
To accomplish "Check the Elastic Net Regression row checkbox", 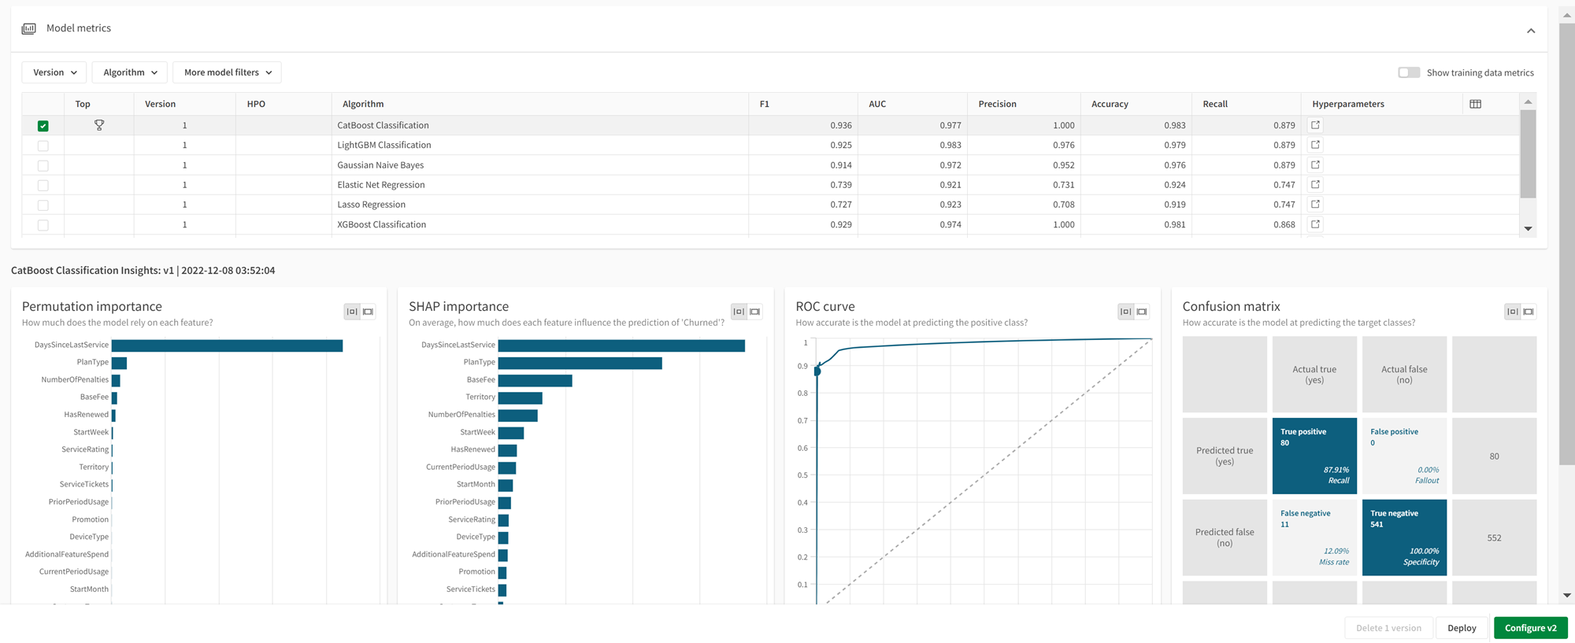I will (x=43, y=185).
